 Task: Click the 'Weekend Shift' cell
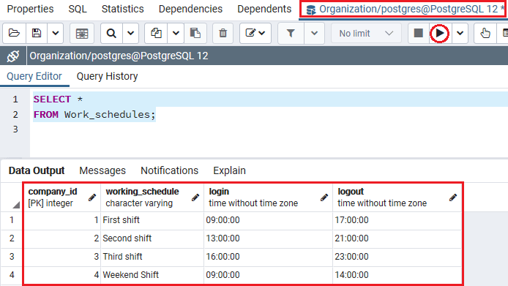pyautogui.click(x=152, y=275)
